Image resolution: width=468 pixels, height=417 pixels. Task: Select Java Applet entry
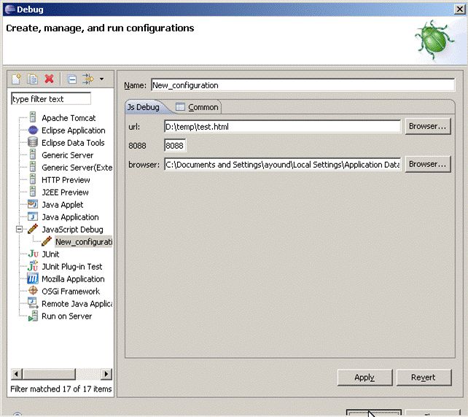[63, 205]
